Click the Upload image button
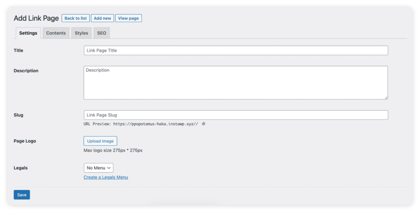 100,141
